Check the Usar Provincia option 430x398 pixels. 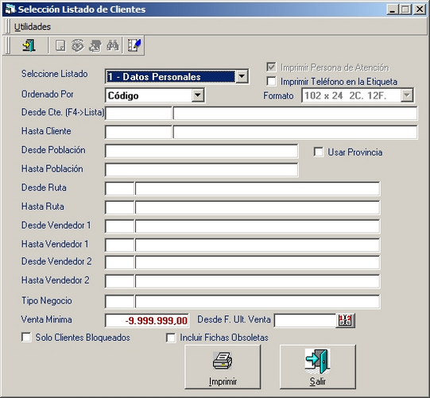[x=319, y=152]
